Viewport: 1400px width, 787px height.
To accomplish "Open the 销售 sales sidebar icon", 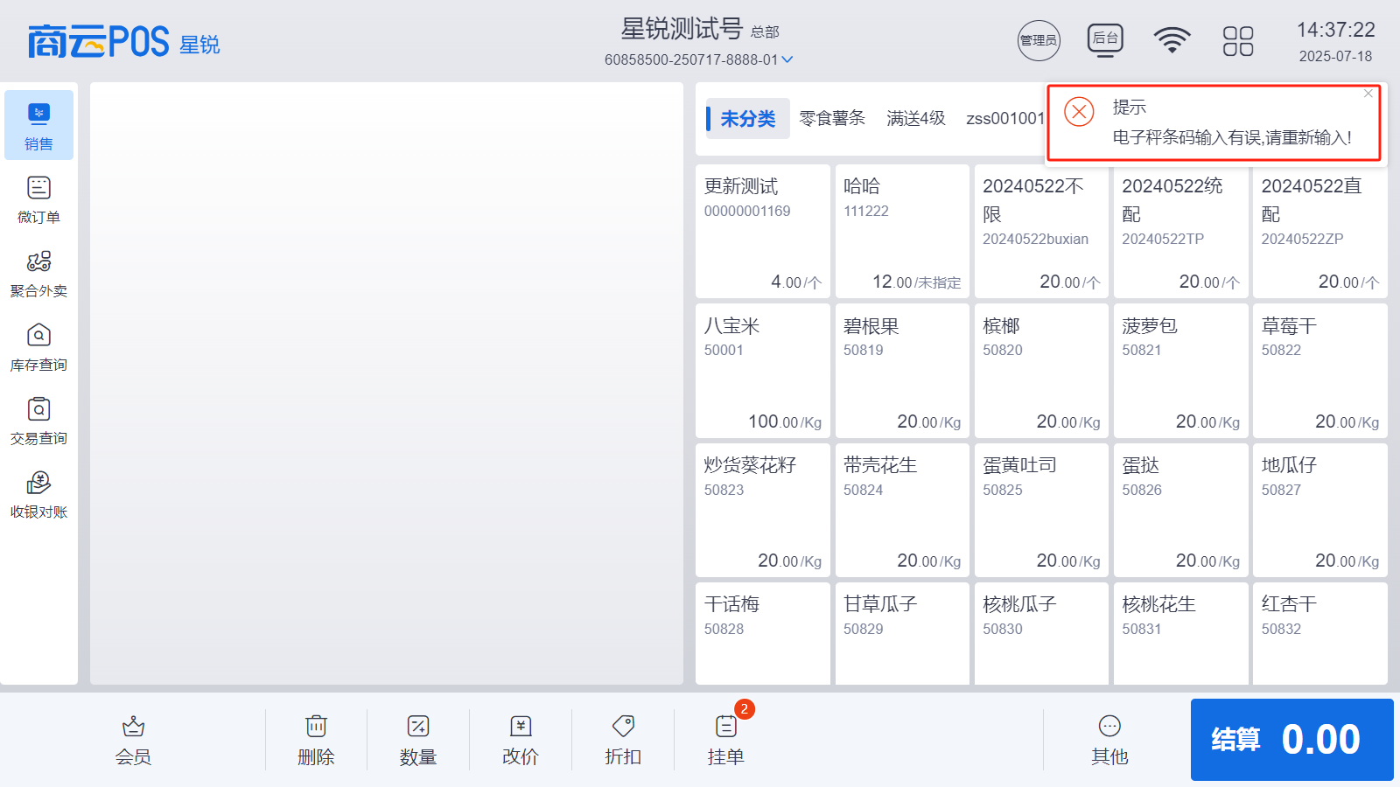I will [x=38, y=125].
